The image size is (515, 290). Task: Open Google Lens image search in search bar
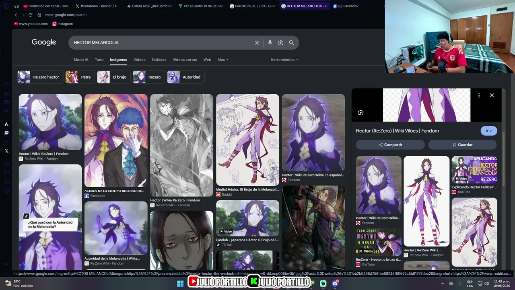[281, 43]
